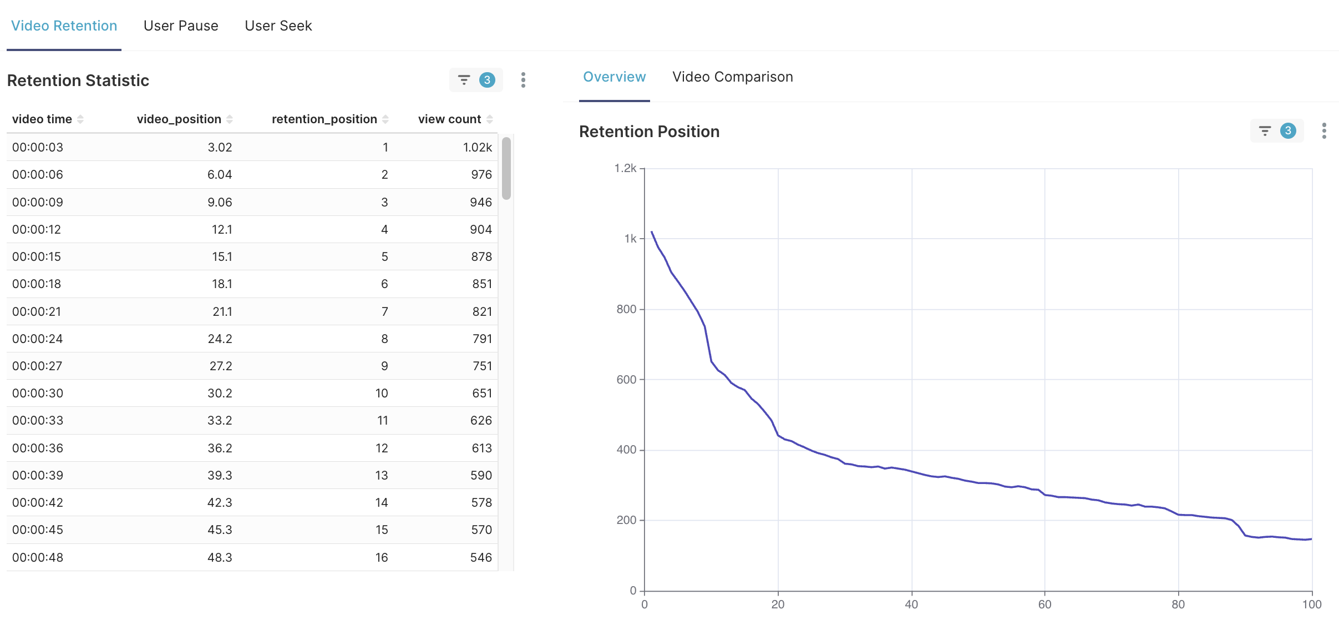Sort table by video_position arrows
The height and width of the screenshot is (625, 1339).
pyautogui.click(x=230, y=119)
